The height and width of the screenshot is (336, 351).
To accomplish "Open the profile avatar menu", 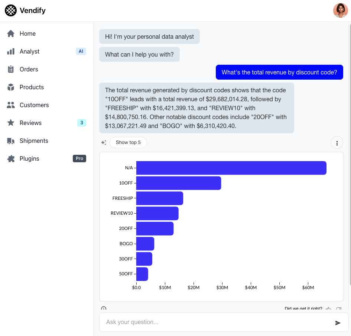I will click(x=340, y=10).
